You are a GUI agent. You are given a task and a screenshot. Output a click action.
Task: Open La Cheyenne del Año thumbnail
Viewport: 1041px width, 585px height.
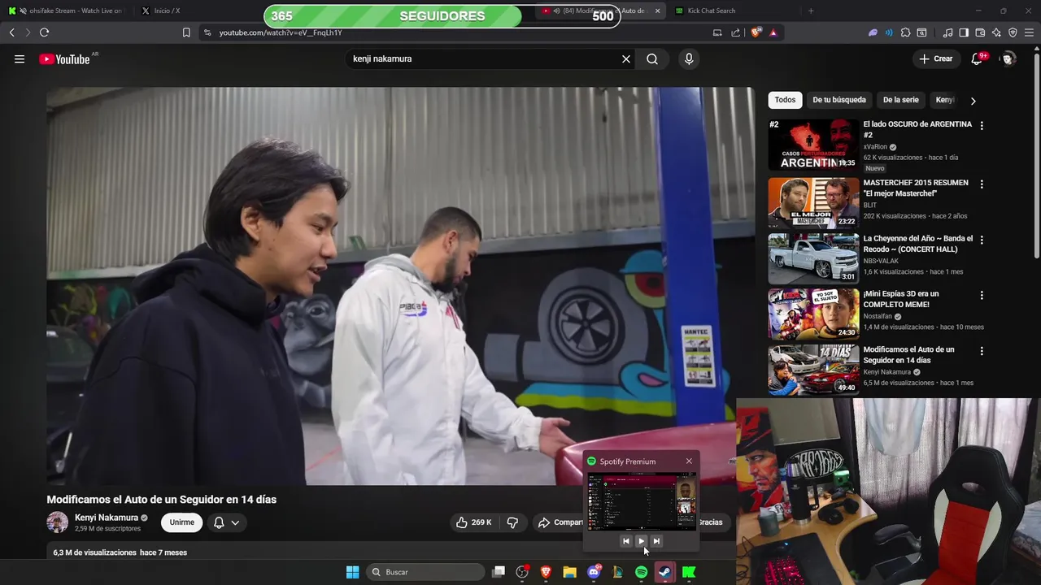pyautogui.click(x=813, y=258)
